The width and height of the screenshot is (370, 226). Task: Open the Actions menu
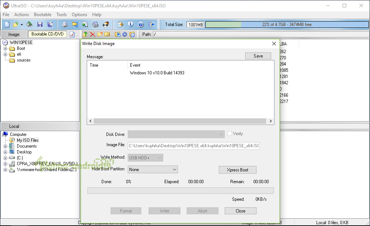tap(22, 15)
